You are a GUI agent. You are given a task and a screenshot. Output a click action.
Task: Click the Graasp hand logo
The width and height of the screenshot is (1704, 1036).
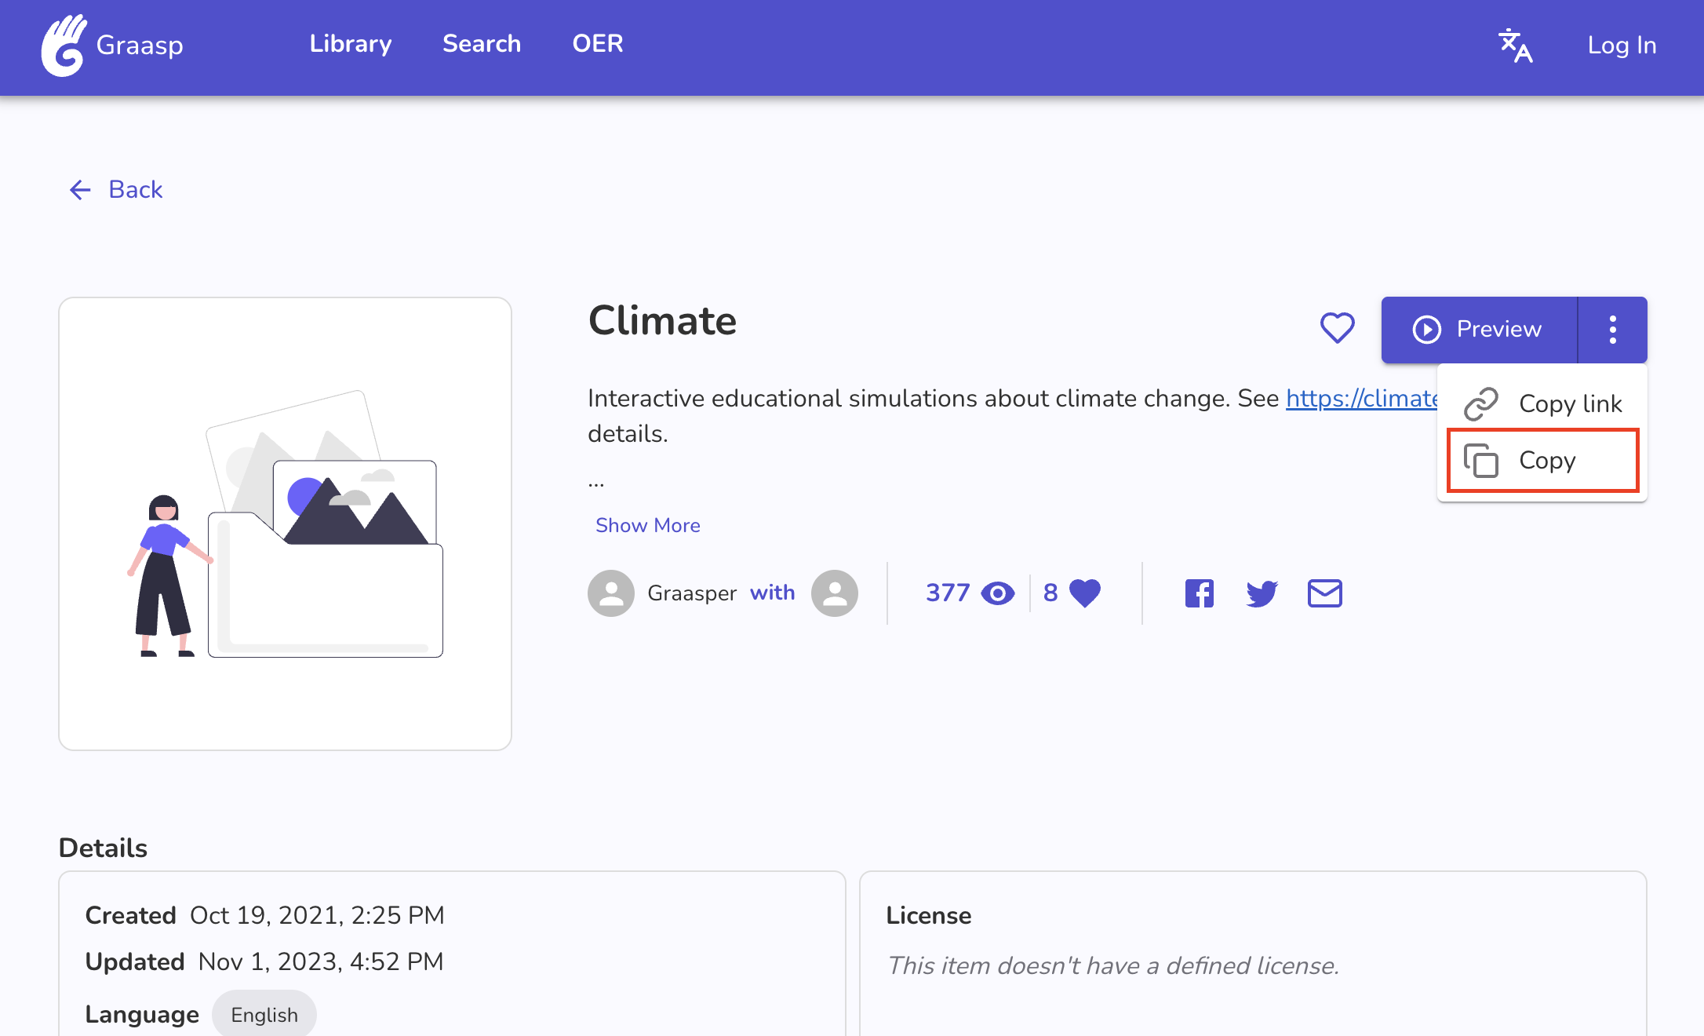[63, 46]
